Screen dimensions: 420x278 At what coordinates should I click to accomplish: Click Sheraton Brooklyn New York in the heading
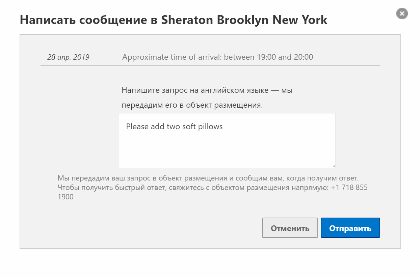click(244, 20)
